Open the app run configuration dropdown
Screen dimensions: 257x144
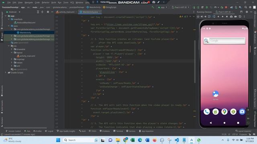tap(162, 7)
